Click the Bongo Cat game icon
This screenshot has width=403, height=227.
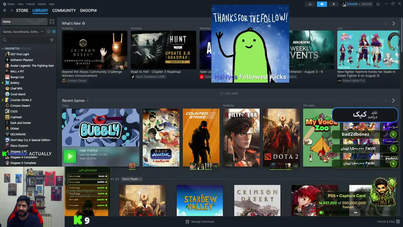[x=7, y=77]
